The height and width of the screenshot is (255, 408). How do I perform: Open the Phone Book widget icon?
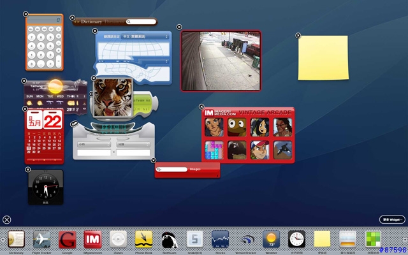click(143, 239)
